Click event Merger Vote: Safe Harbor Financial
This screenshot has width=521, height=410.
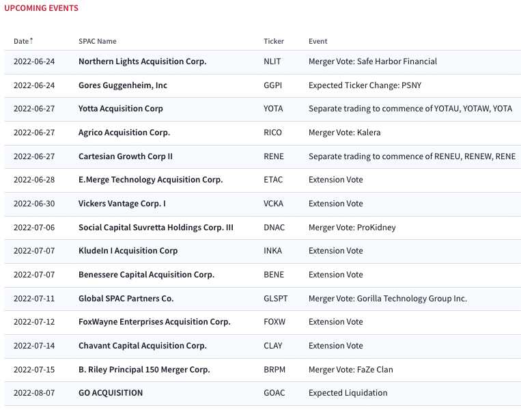372,61
